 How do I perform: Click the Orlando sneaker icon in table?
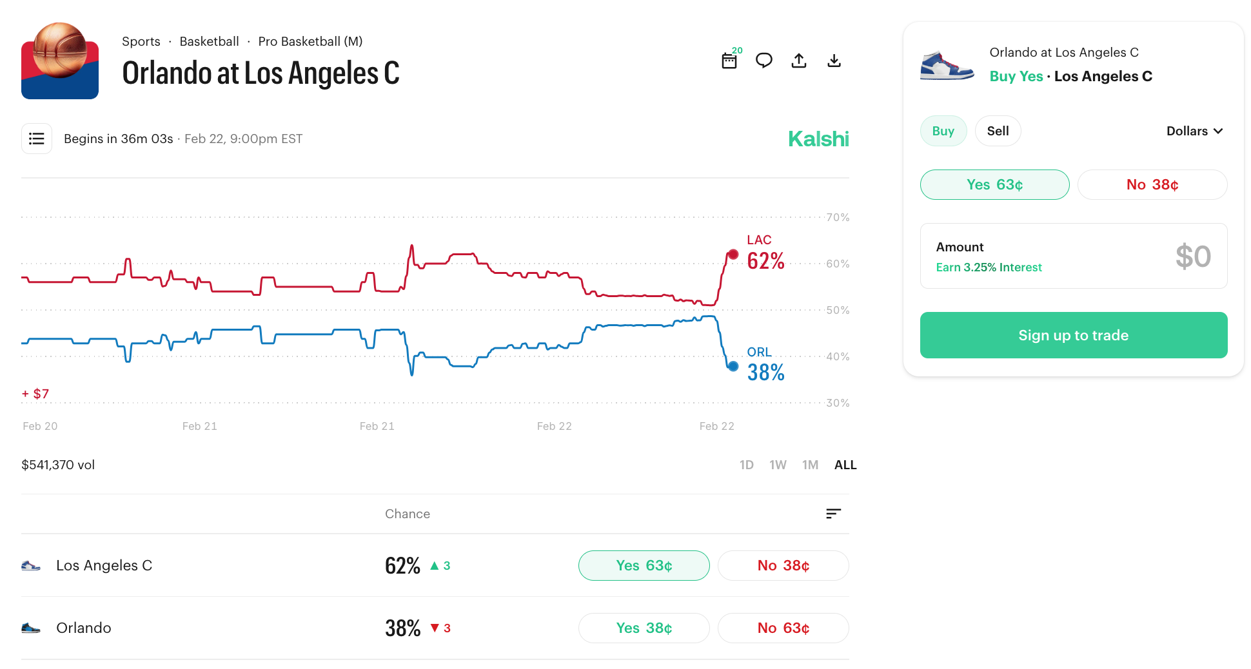31,628
